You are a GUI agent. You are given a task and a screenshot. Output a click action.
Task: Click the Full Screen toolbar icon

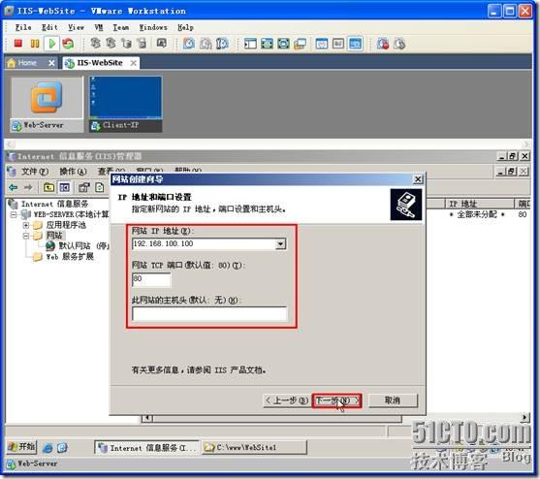(x=267, y=44)
